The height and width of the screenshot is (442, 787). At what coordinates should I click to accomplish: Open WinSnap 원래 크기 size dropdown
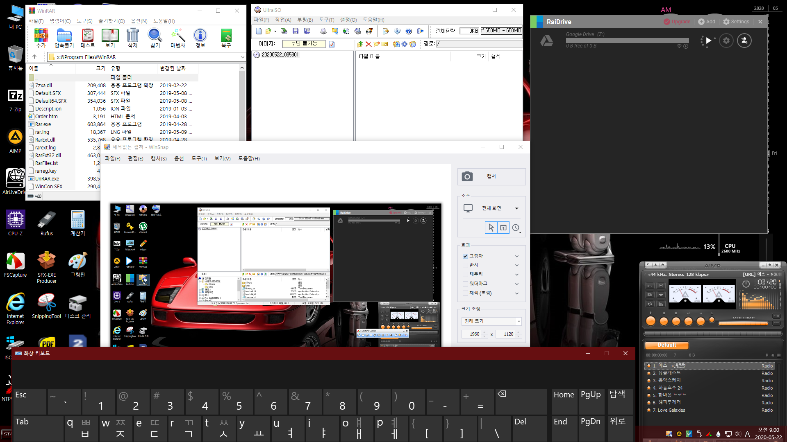[x=519, y=321]
